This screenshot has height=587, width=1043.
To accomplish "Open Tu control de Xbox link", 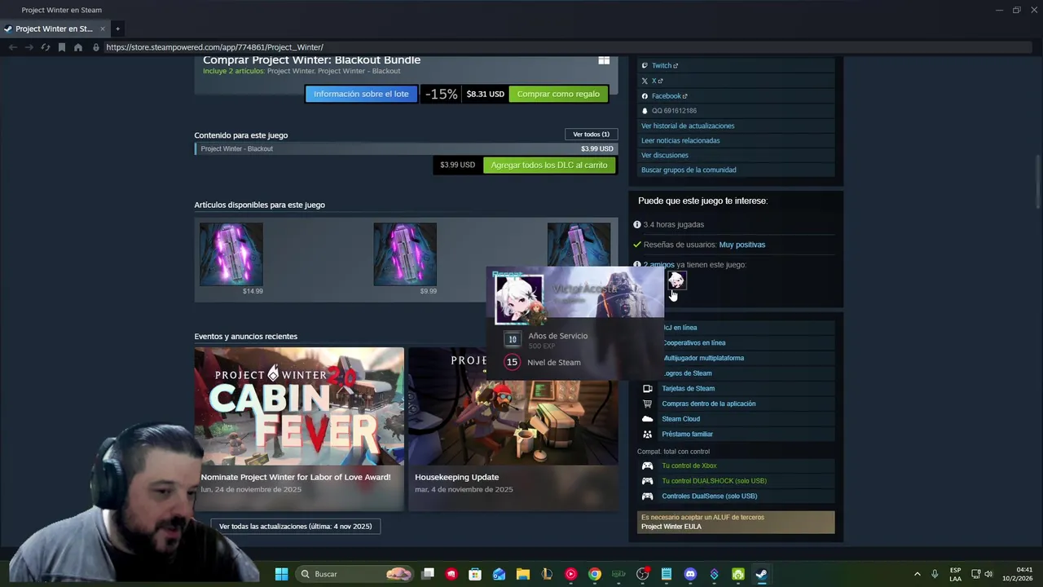I will (689, 466).
